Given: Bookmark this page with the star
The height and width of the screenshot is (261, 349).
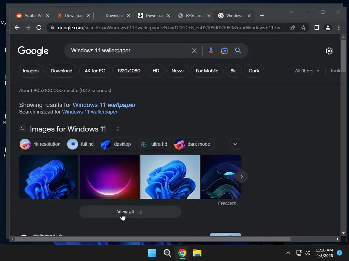Looking at the screenshot, I should 303,28.
